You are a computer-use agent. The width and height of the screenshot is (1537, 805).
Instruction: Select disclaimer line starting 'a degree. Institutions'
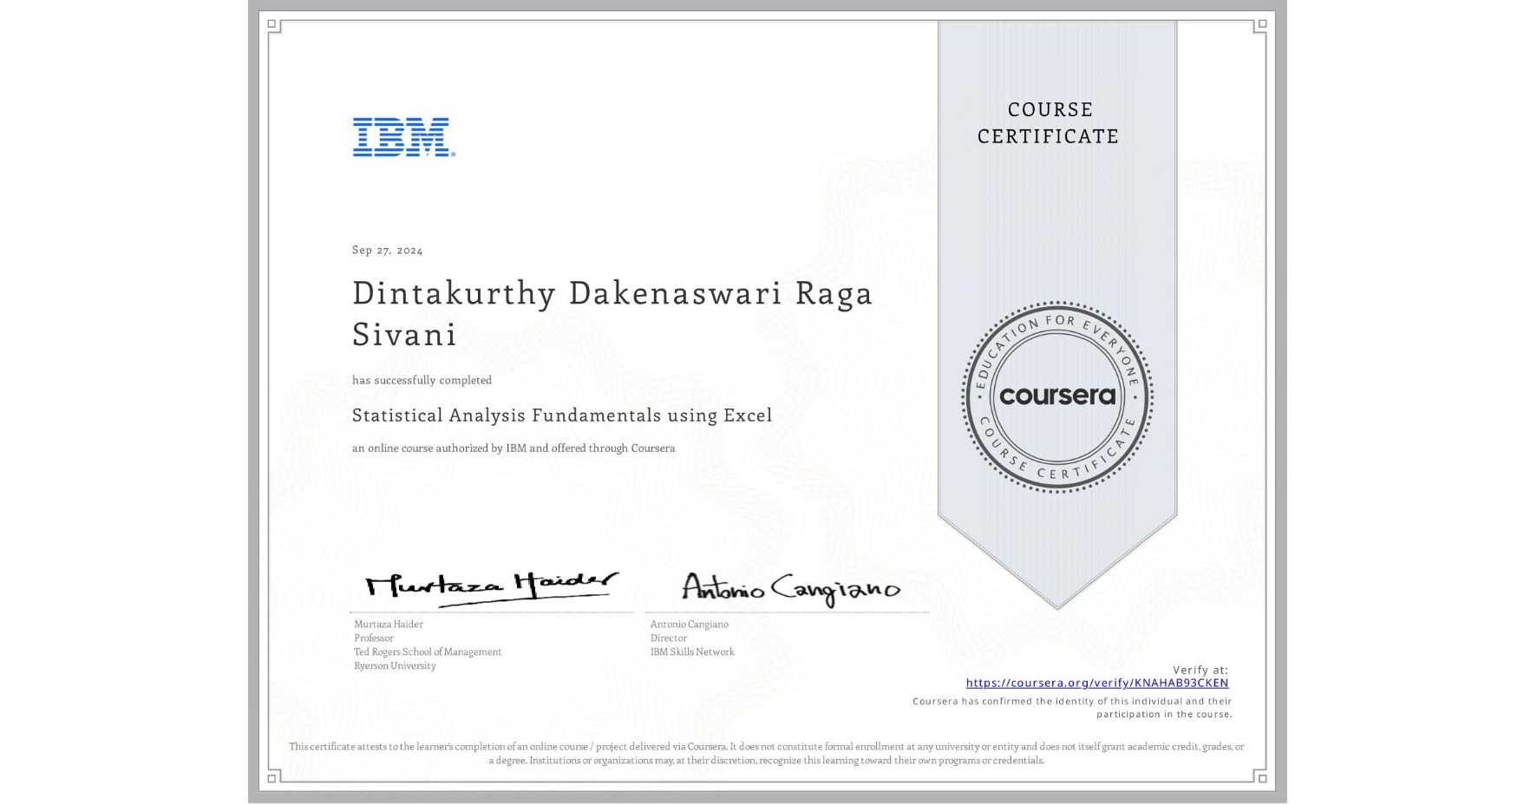coord(767,761)
